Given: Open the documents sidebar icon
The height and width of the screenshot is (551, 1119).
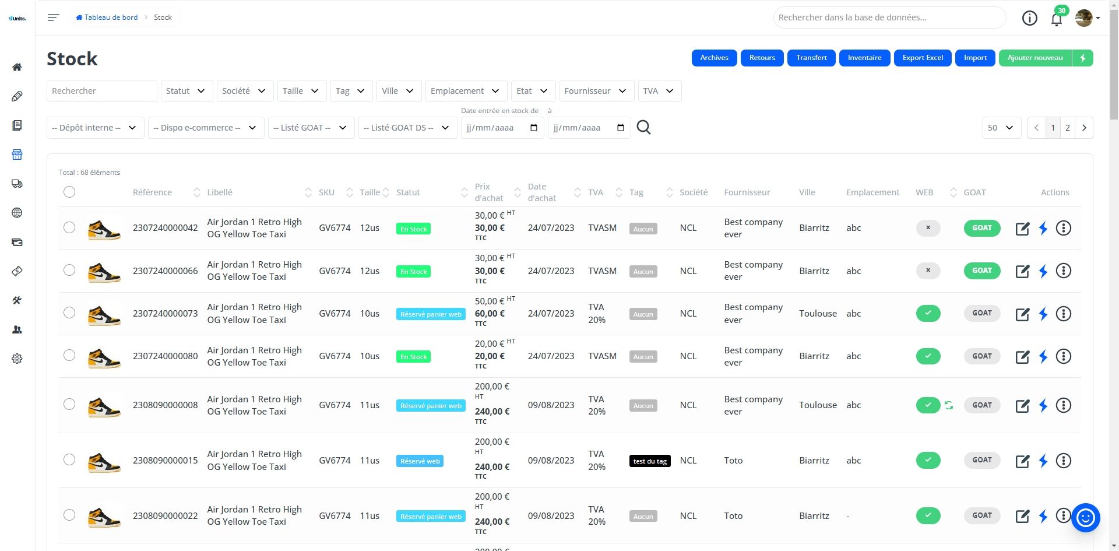Looking at the screenshot, I should pyautogui.click(x=17, y=125).
